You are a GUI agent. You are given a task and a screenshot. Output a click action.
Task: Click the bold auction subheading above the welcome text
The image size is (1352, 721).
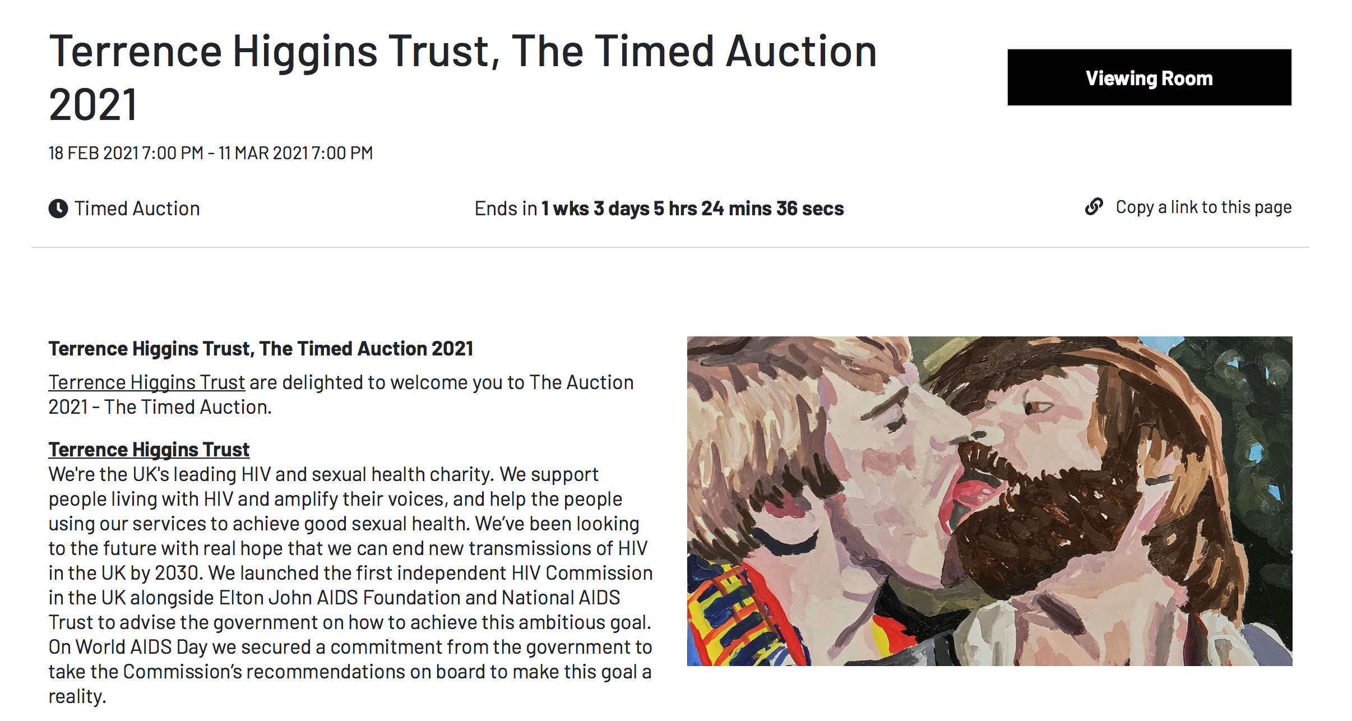point(261,349)
